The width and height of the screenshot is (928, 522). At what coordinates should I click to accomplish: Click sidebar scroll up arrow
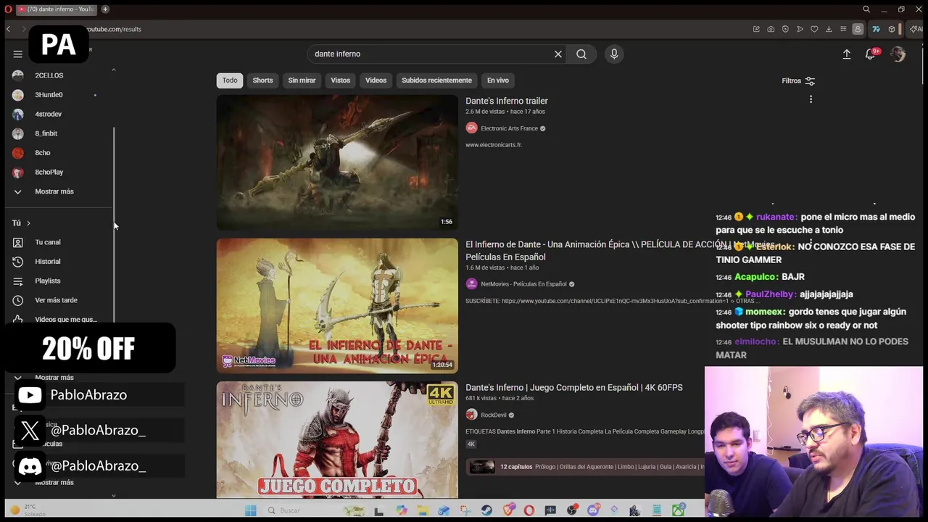click(114, 70)
